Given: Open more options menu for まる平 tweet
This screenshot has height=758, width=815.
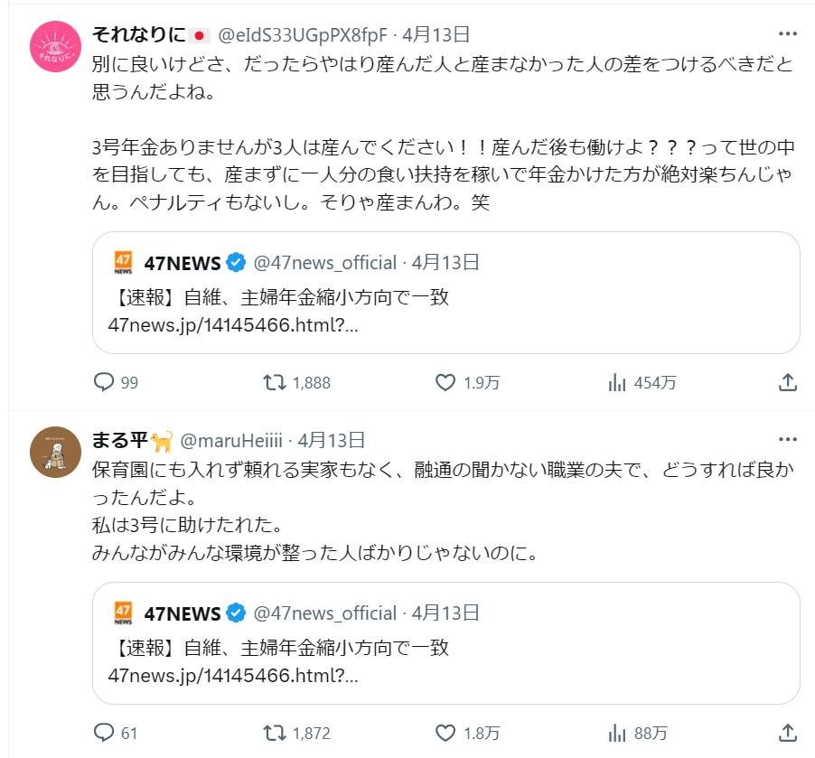Looking at the screenshot, I should (787, 440).
